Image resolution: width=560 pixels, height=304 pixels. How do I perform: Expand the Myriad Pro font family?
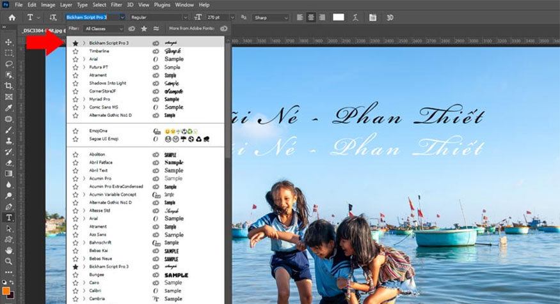click(84, 100)
